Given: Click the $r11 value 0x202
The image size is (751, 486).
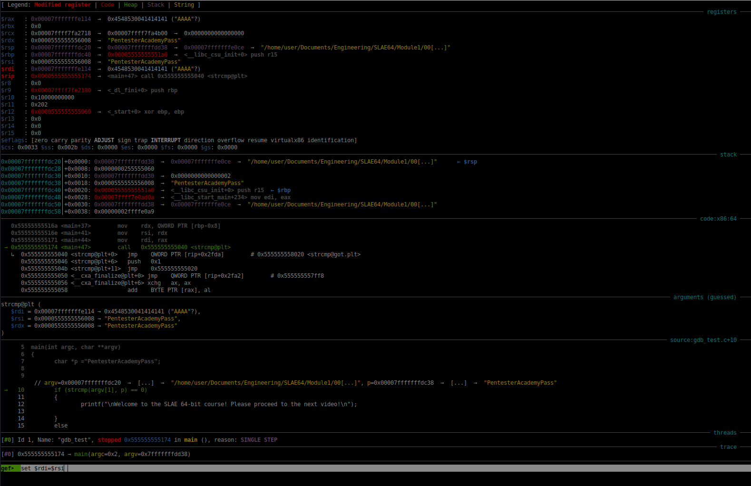Looking at the screenshot, I should pos(39,105).
